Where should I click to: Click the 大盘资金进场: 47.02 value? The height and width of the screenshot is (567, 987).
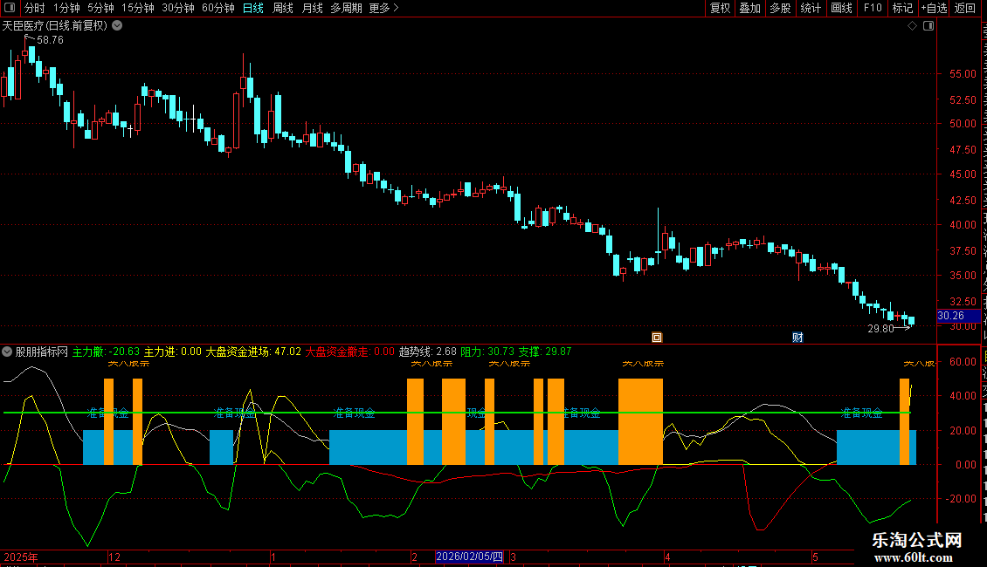pos(253,352)
